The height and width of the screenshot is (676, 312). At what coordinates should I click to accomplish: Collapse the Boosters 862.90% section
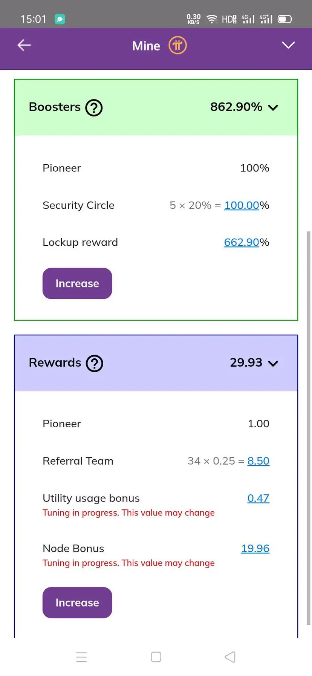pos(273,108)
